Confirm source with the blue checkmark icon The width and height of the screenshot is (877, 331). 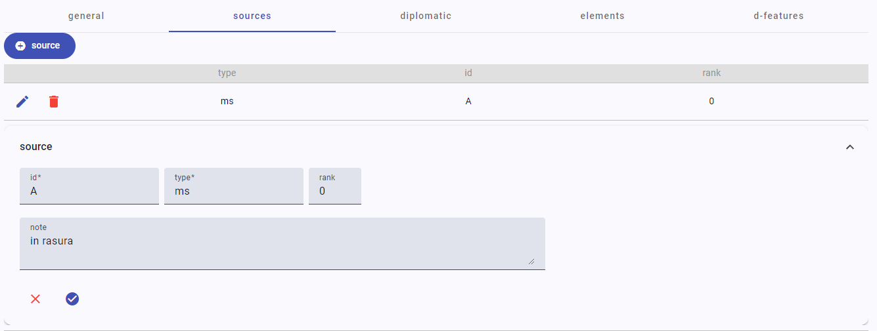[x=72, y=299]
